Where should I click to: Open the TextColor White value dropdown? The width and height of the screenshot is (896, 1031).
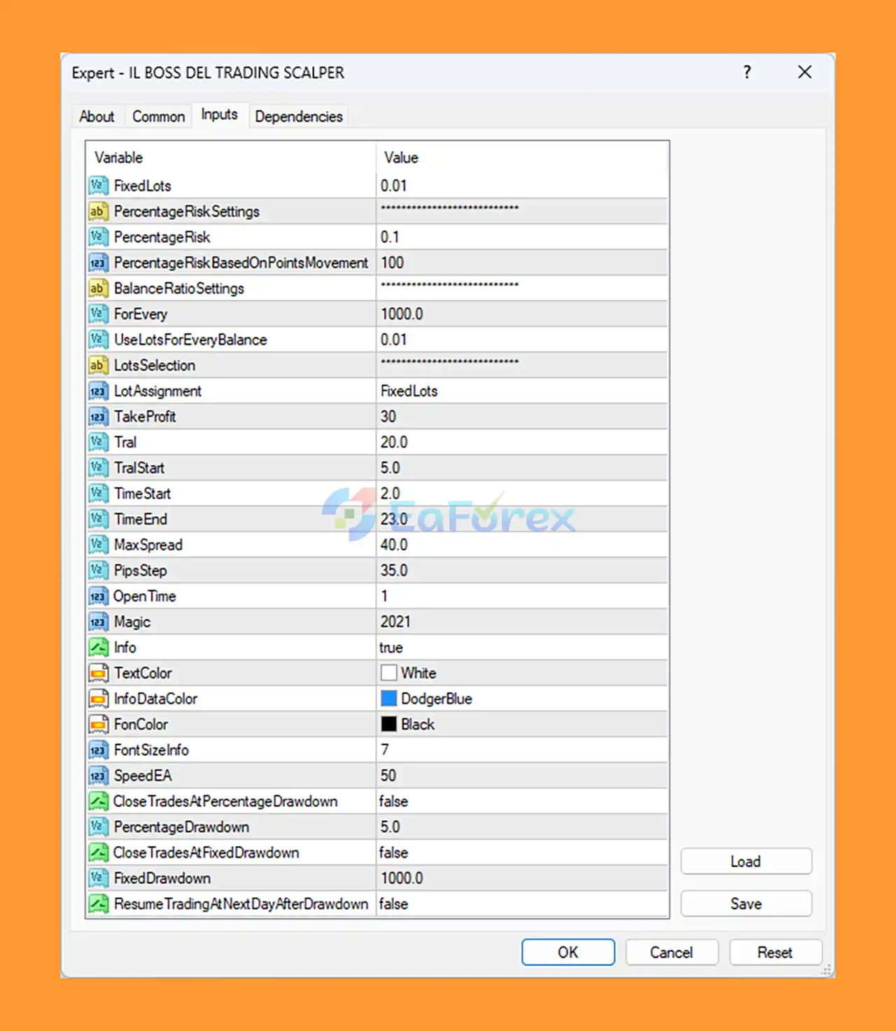pyautogui.click(x=521, y=674)
